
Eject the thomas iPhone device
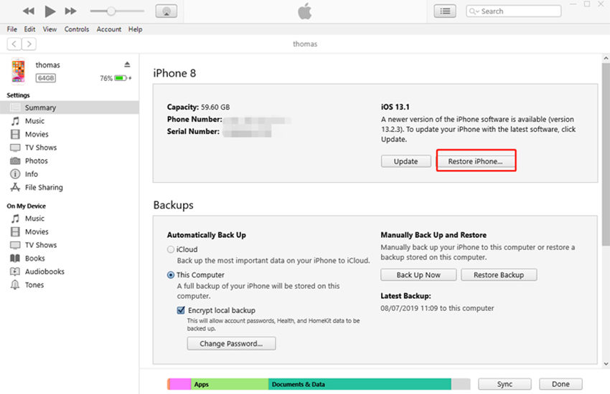tap(127, 64)
